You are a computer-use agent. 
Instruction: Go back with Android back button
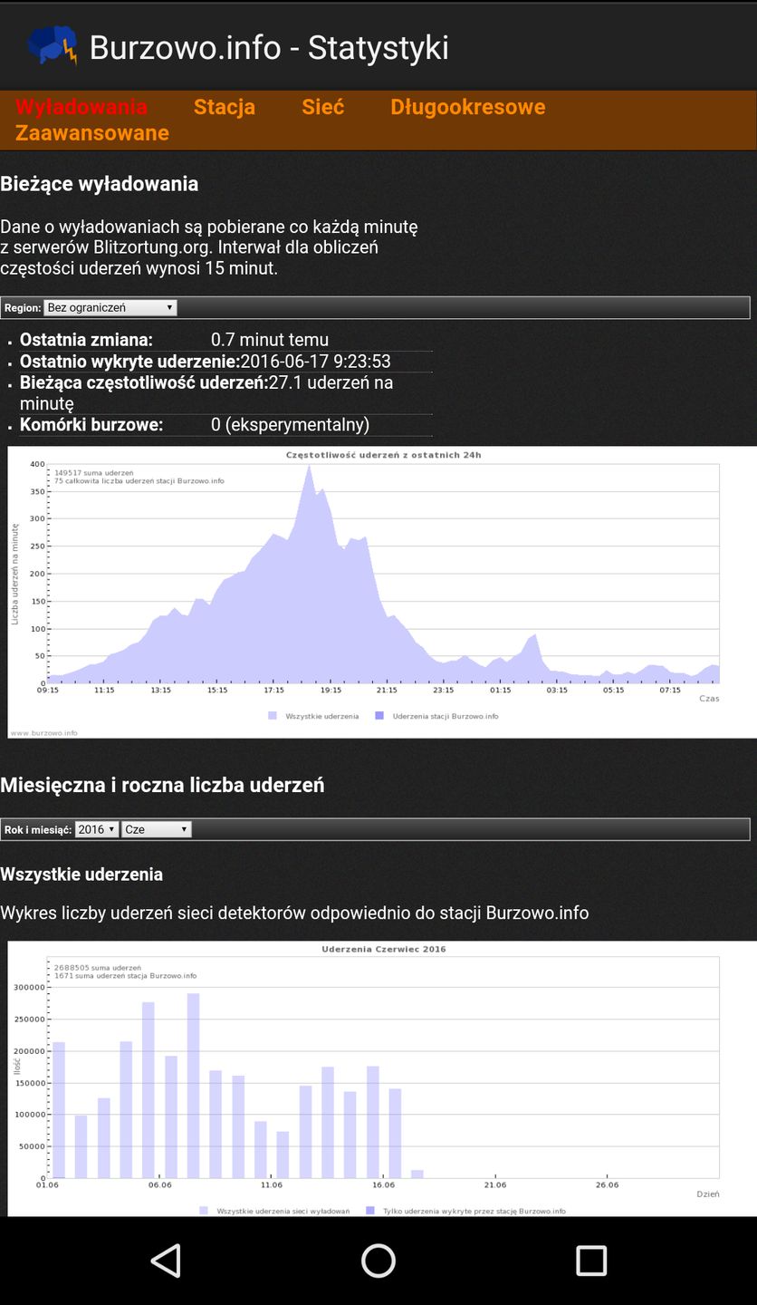166,1261
